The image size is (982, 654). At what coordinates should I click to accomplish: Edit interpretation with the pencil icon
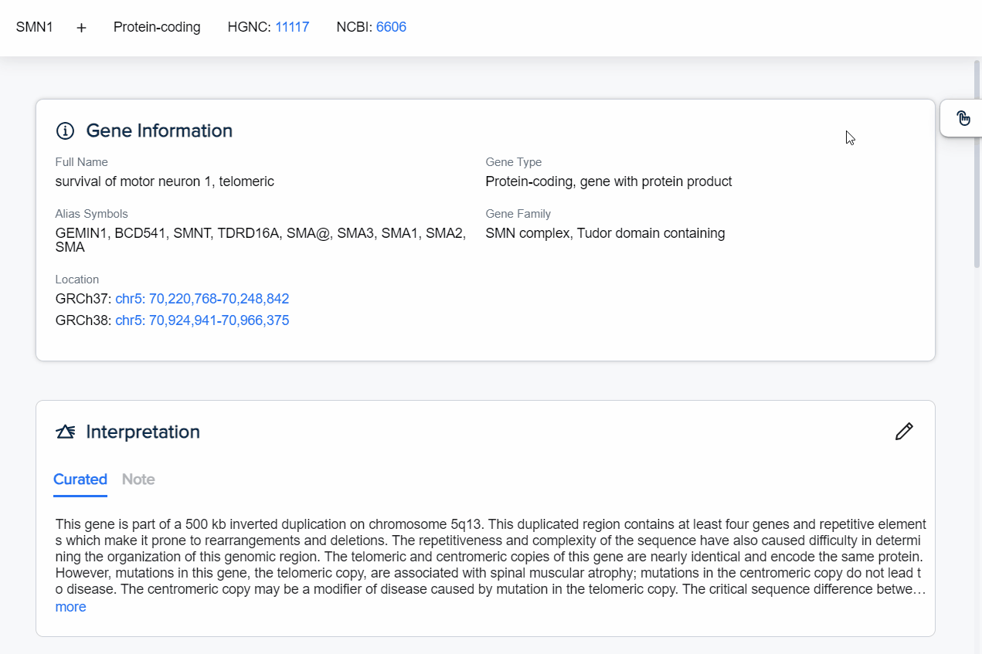(x=904, y=432)
